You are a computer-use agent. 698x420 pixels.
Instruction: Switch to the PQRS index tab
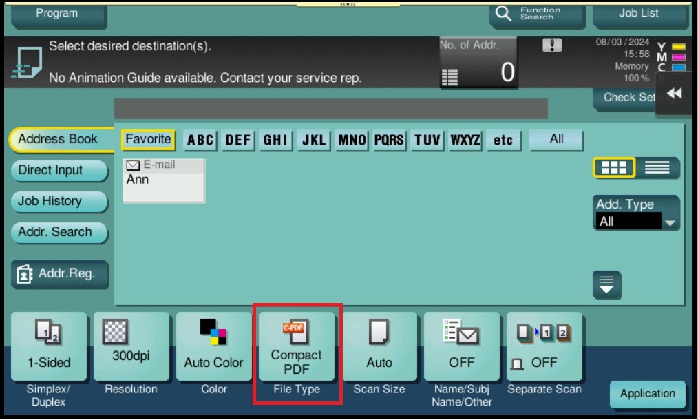[389, 140]
